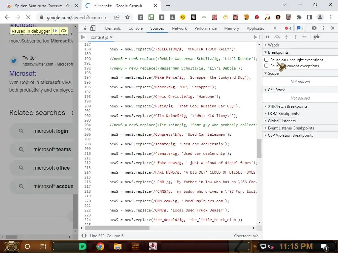Open the Chrome three-dot menu
Screen dimensions: 338x253
(x=331, y=17)
